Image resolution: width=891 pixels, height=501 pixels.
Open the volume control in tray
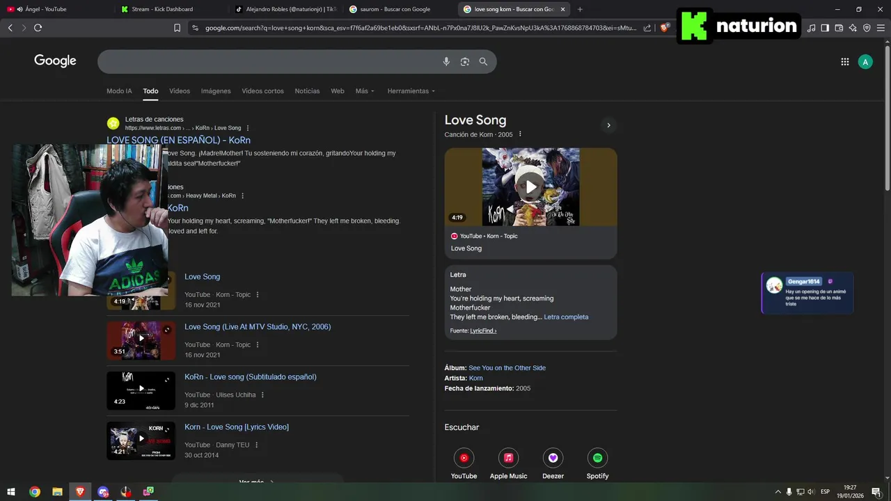point(810,491)
